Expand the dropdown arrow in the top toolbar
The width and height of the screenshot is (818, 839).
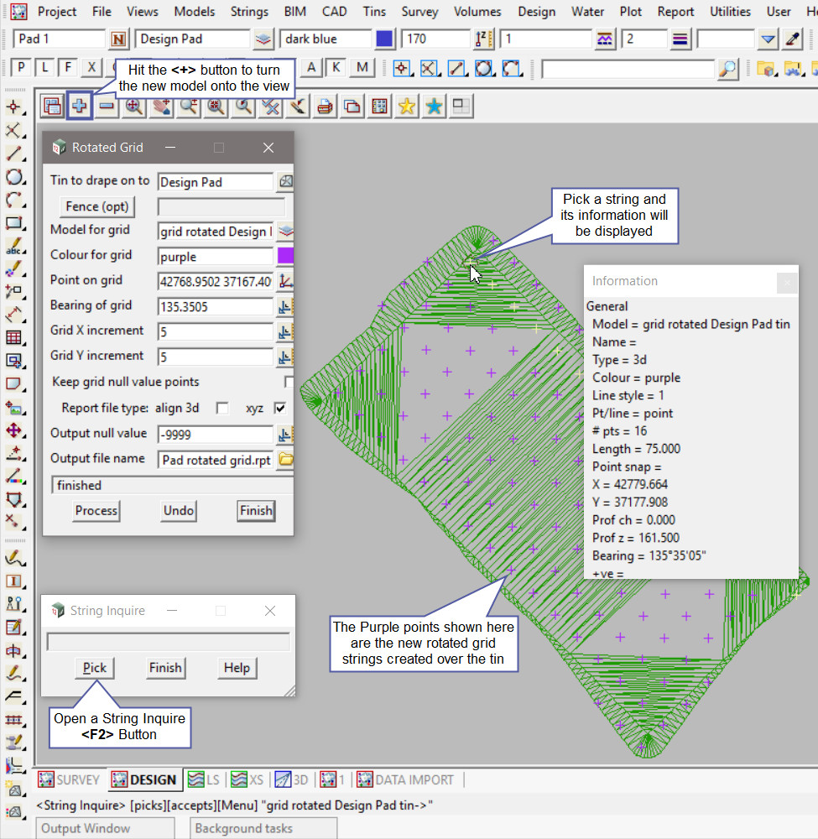pyautogui.click(x=769, y=39)
